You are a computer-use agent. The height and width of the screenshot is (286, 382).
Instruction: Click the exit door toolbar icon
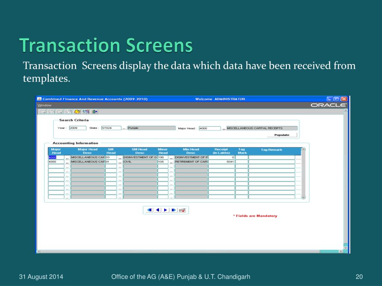point(94,112)
